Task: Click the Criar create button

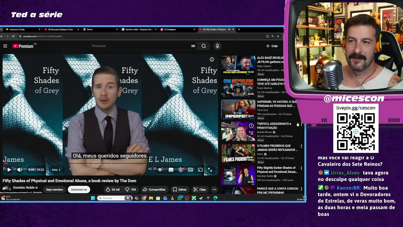Action: click(272, 46)
